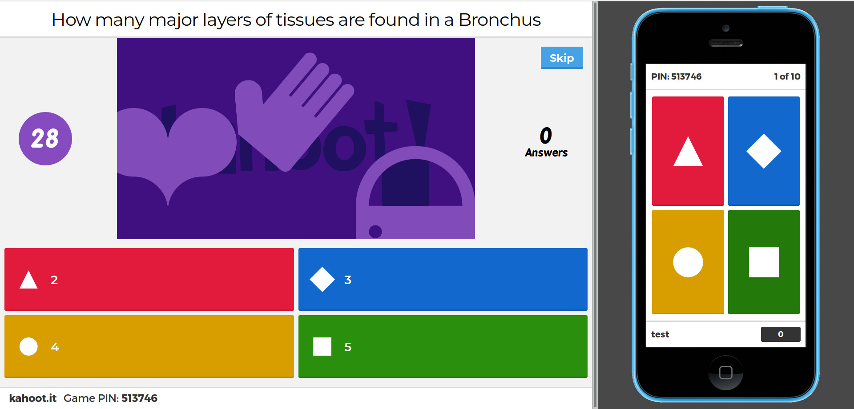Select the green answer '5'
The width and height of the screenshot is (854, 409).
pos(443,346)
